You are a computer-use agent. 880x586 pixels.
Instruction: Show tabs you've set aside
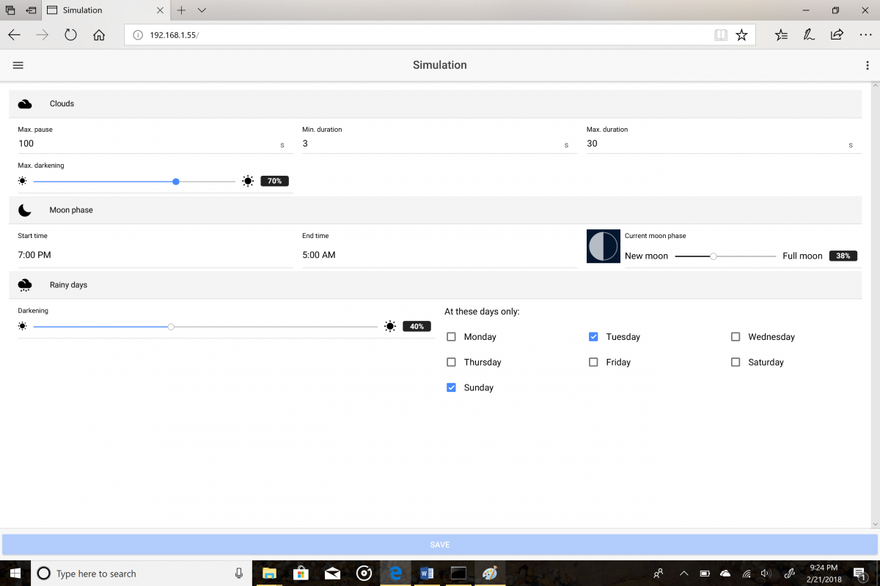tap(10, 10)
